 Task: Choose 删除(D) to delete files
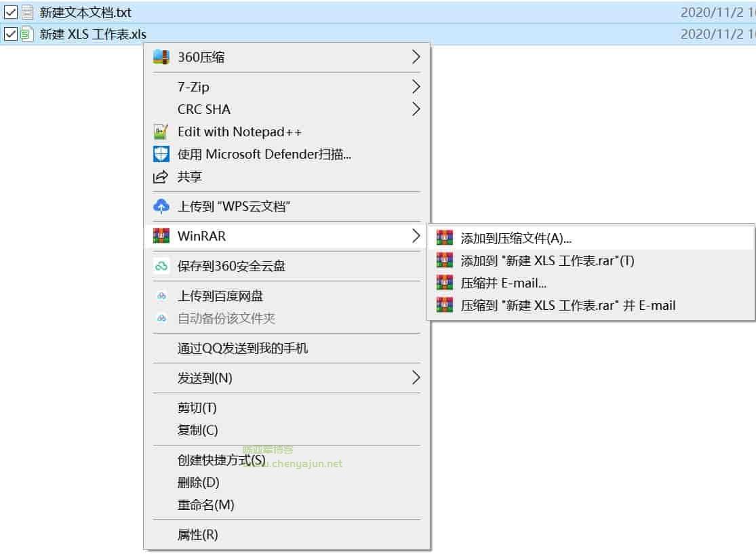(286, 482)
